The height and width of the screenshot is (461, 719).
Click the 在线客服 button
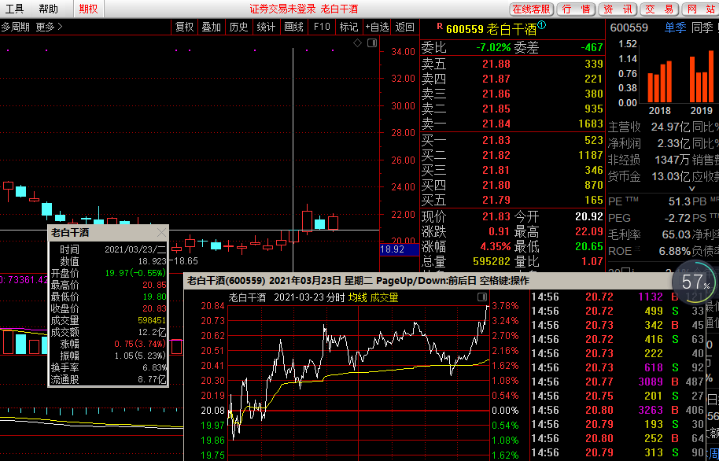(532, 9)
